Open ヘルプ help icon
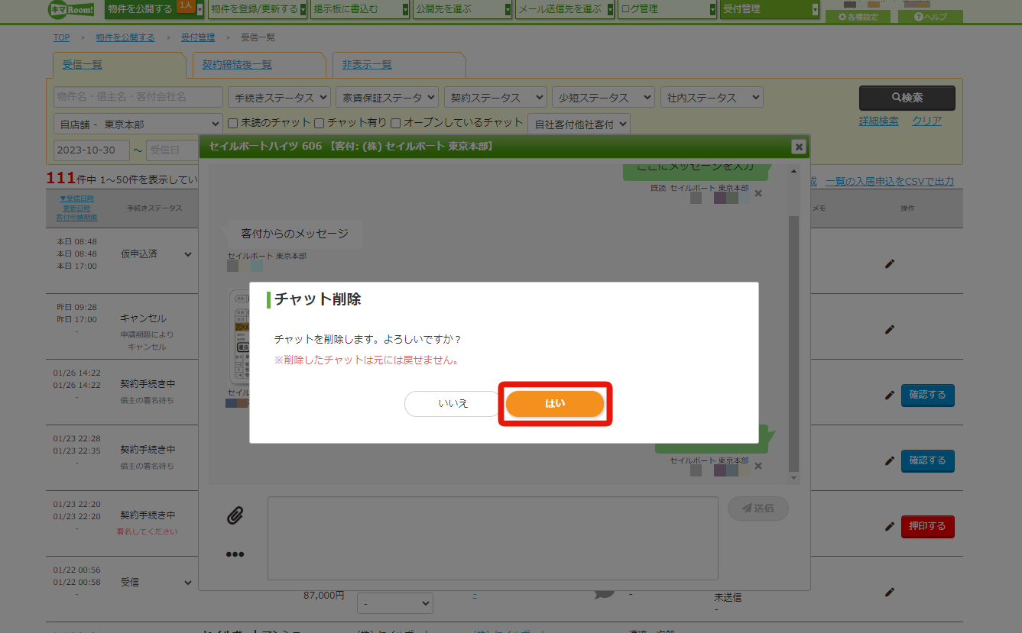 click(930, 17)
